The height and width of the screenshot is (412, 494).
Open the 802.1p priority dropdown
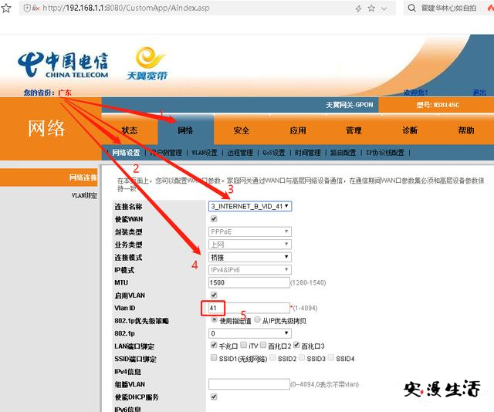[x=250, y=333]
